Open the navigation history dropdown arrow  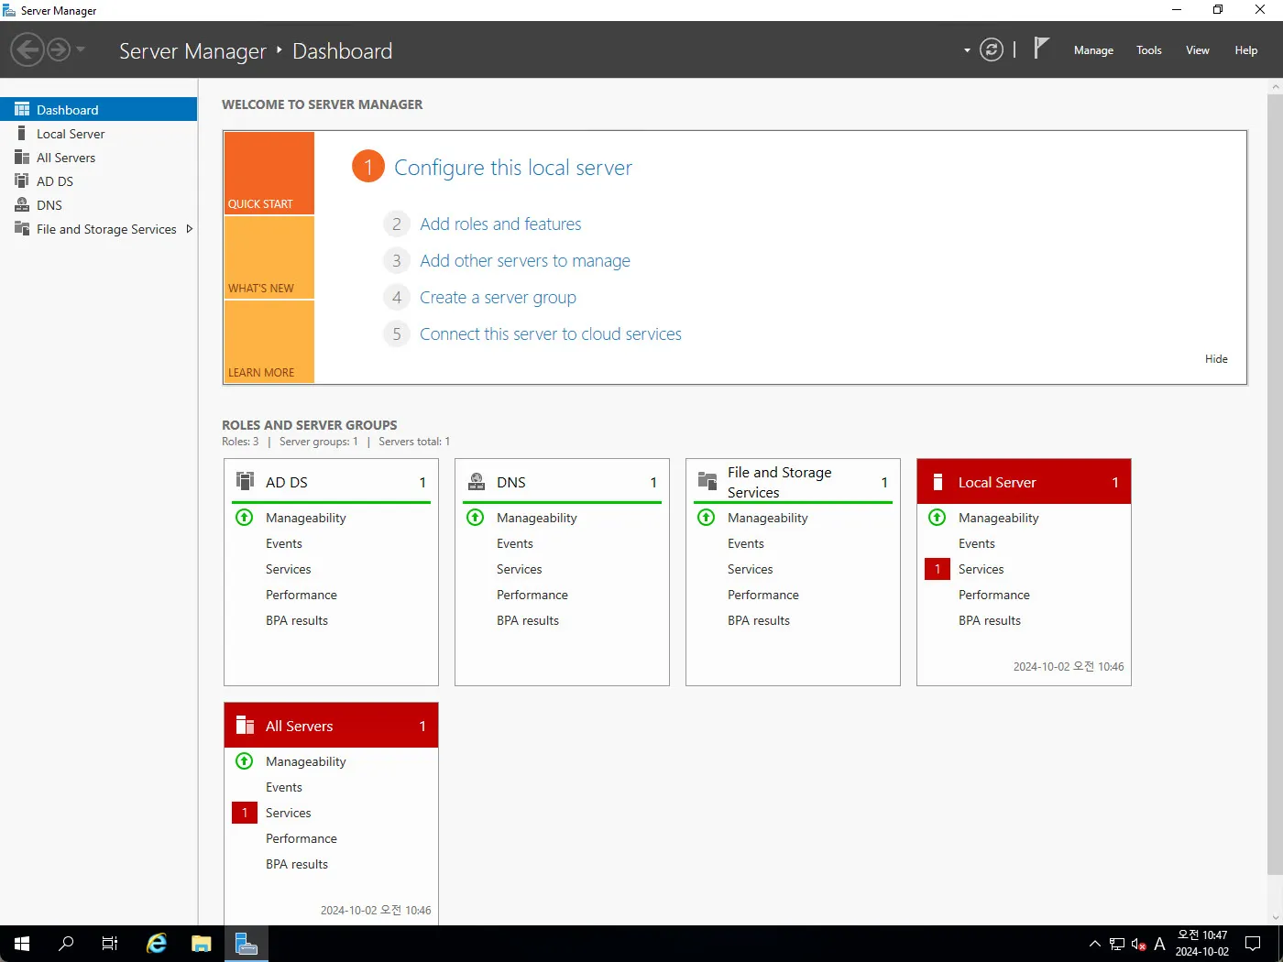(x=81, y=49)
